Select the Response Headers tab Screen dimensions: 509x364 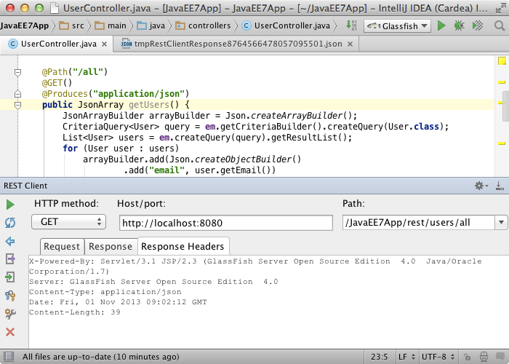tap(183, 246)
